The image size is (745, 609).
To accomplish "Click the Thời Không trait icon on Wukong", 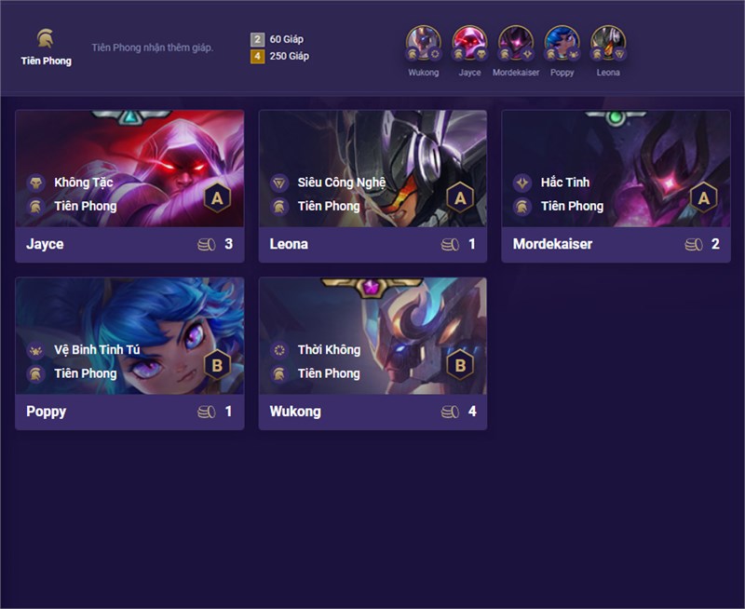I will pyautogui.click(x=279, y=350).
